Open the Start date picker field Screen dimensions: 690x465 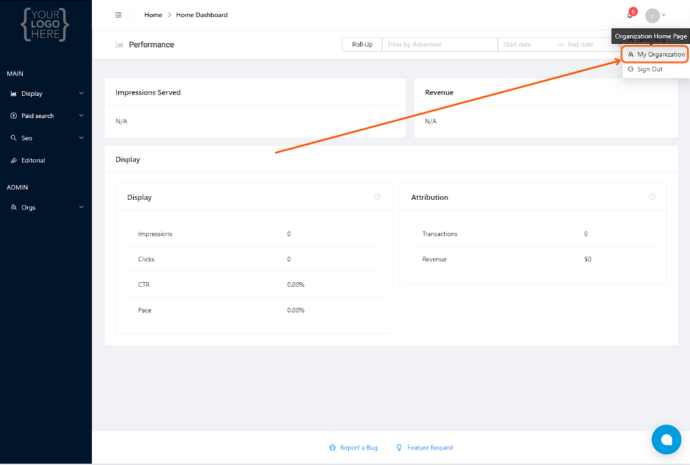(526, 45)
